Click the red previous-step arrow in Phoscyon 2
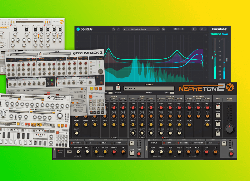 click(26, 124)
